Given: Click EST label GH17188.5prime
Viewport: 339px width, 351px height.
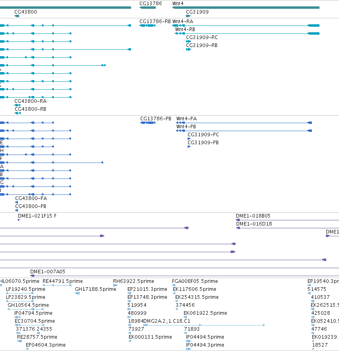Looking at the screenshot, I should [x=96, y=289].
